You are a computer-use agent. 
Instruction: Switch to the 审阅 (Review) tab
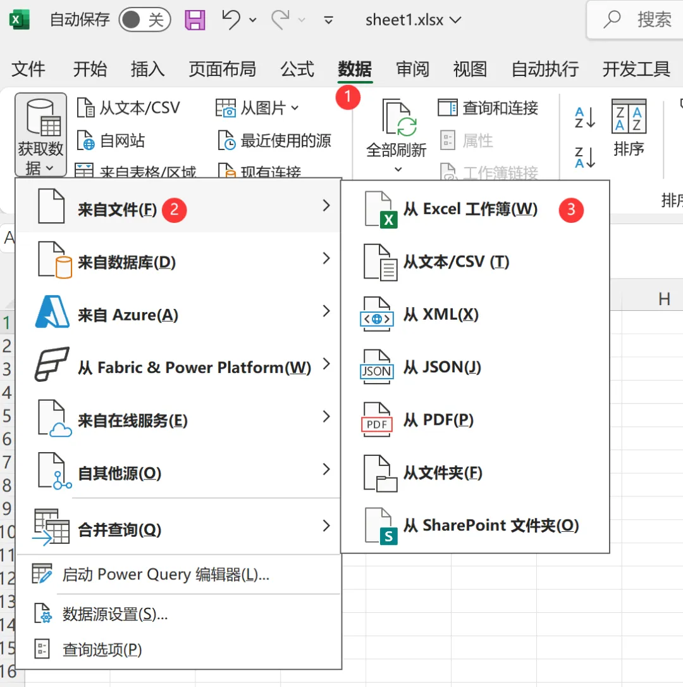coord(412,69)
